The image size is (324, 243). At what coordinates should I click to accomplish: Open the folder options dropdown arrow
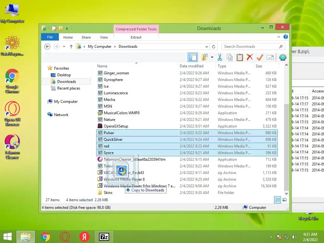tap(212, 57)
